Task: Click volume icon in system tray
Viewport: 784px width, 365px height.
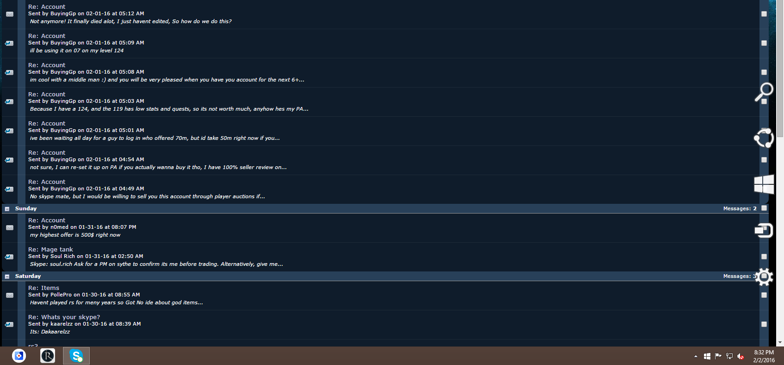Action: pyautogui.click(x=740, y=356)
